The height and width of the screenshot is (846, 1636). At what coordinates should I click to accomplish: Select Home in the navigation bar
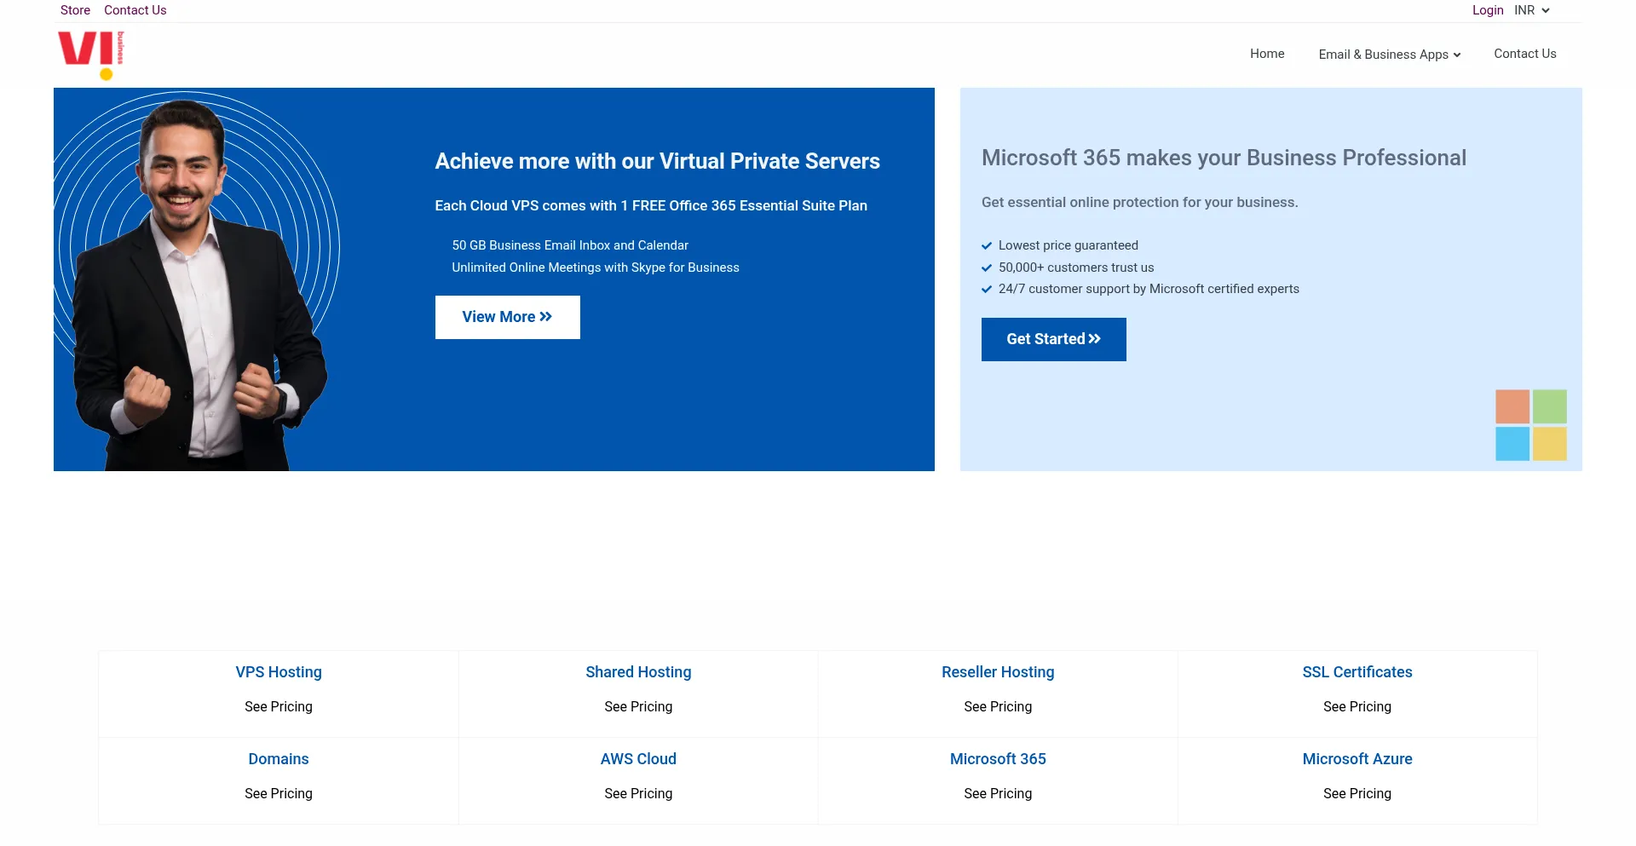point(1267,54)
